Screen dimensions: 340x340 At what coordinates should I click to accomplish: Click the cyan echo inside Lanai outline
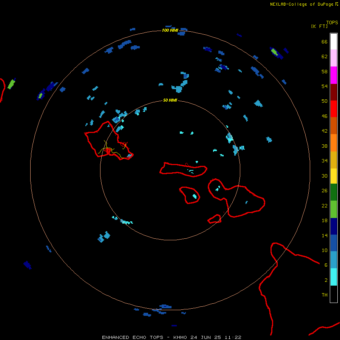tap(195, 196)
